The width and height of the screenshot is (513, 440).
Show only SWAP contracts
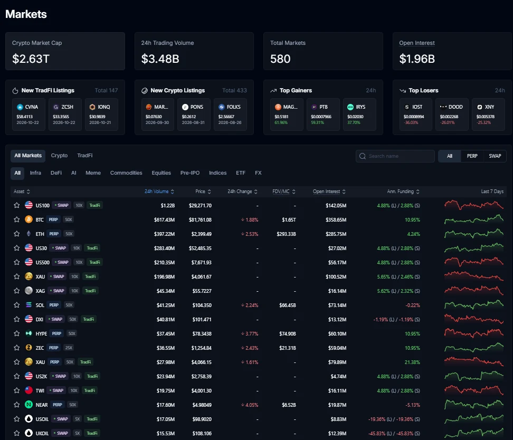[x=495, y=156]
